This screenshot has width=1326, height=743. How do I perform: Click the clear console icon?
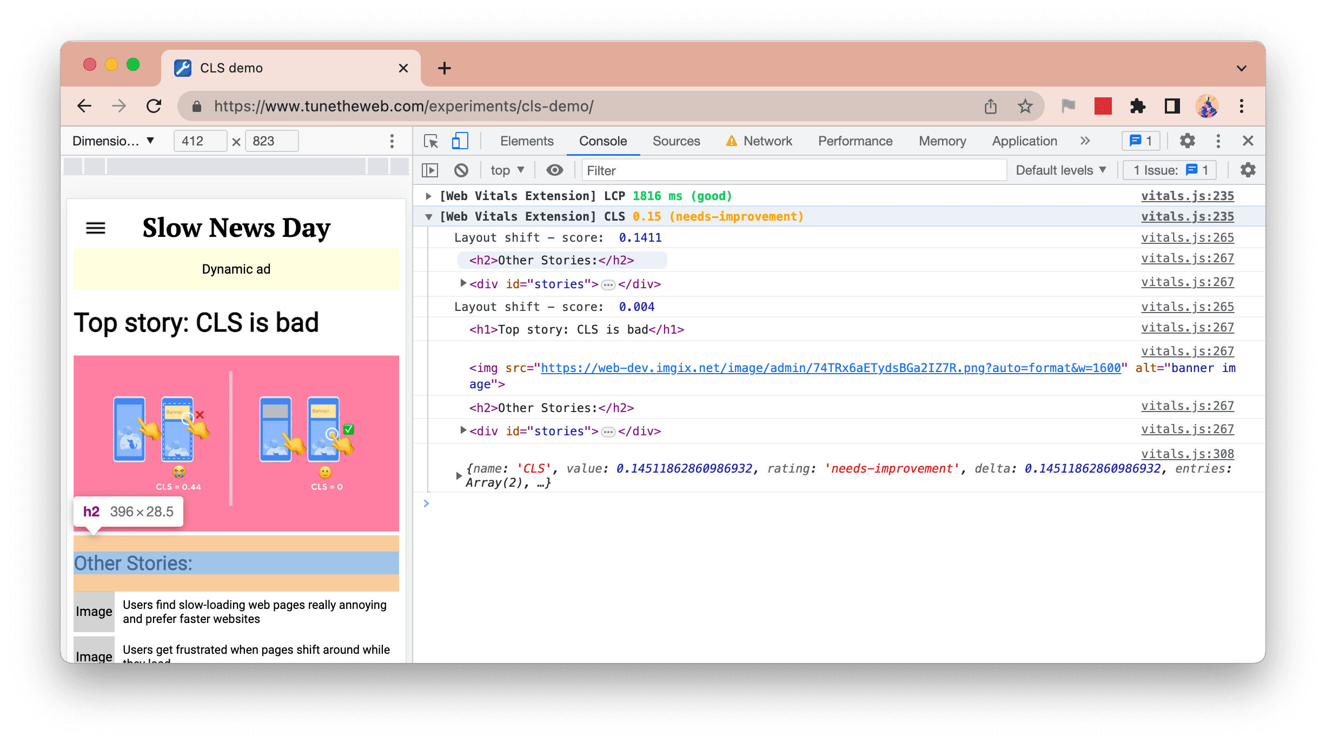tap(462, 171)
